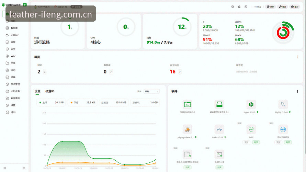Screen dimensions: 306x172
Task: Open the 网卡 (network card) dropdown showing 所有
Action: coord(152,91)
